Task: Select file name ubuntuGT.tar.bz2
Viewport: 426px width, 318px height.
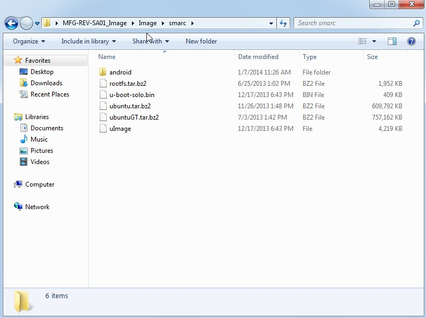Action: (134, 117)
